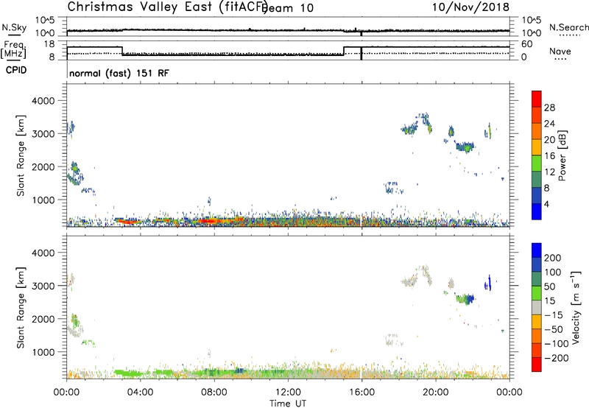Screen dimensions: 589x408
Task: Click the '4000' tick on the velocity panel
Action: pos(43,253)
